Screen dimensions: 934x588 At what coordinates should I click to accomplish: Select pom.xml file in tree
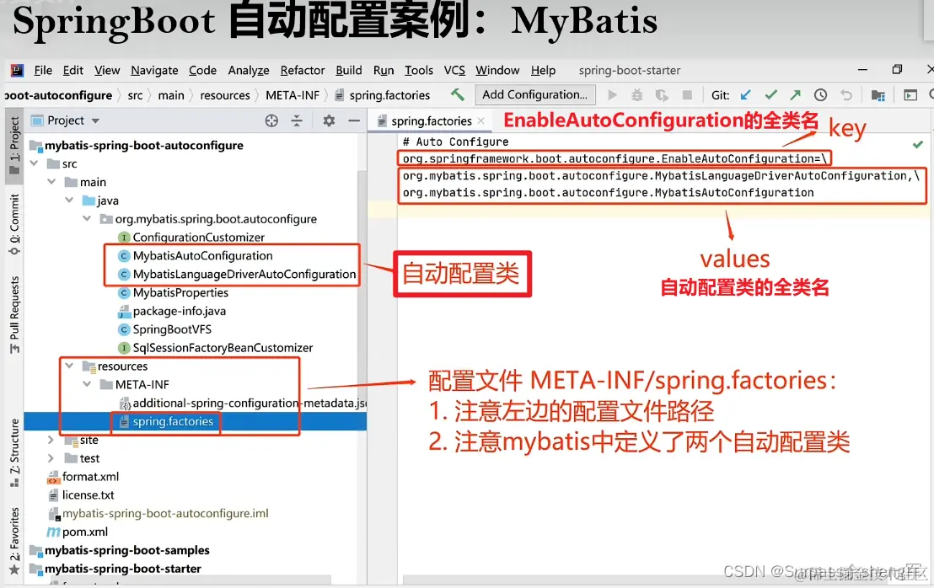[84, 532]
